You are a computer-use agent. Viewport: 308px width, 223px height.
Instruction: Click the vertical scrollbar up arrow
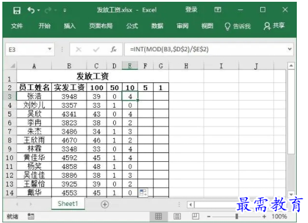point(291,66)
